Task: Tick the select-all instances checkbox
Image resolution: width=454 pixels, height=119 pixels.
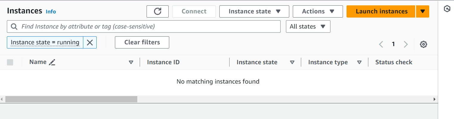Action: [10, 62]
